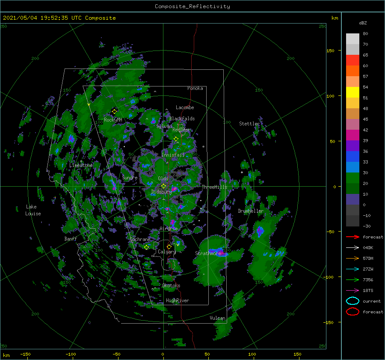Click the magenta echo cell south of Drumheller
Image resolution: width=385 pixels, height=360 pixels.
coord(260,231)
